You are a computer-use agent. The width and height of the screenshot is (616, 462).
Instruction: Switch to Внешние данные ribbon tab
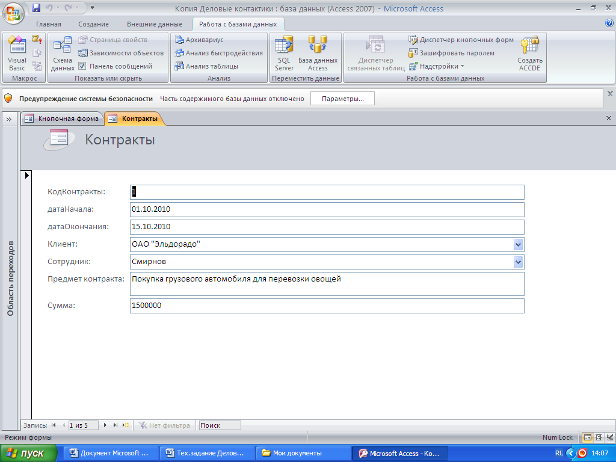(155, 24)
